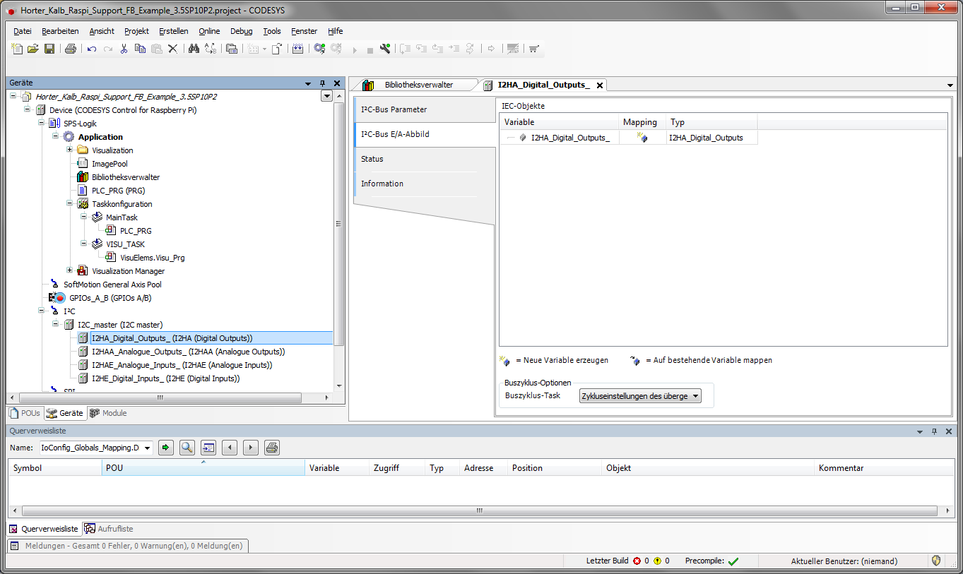Open the Online menu
Image resolution: width=963 pixels, height=574 pixels.
(209, 31)
